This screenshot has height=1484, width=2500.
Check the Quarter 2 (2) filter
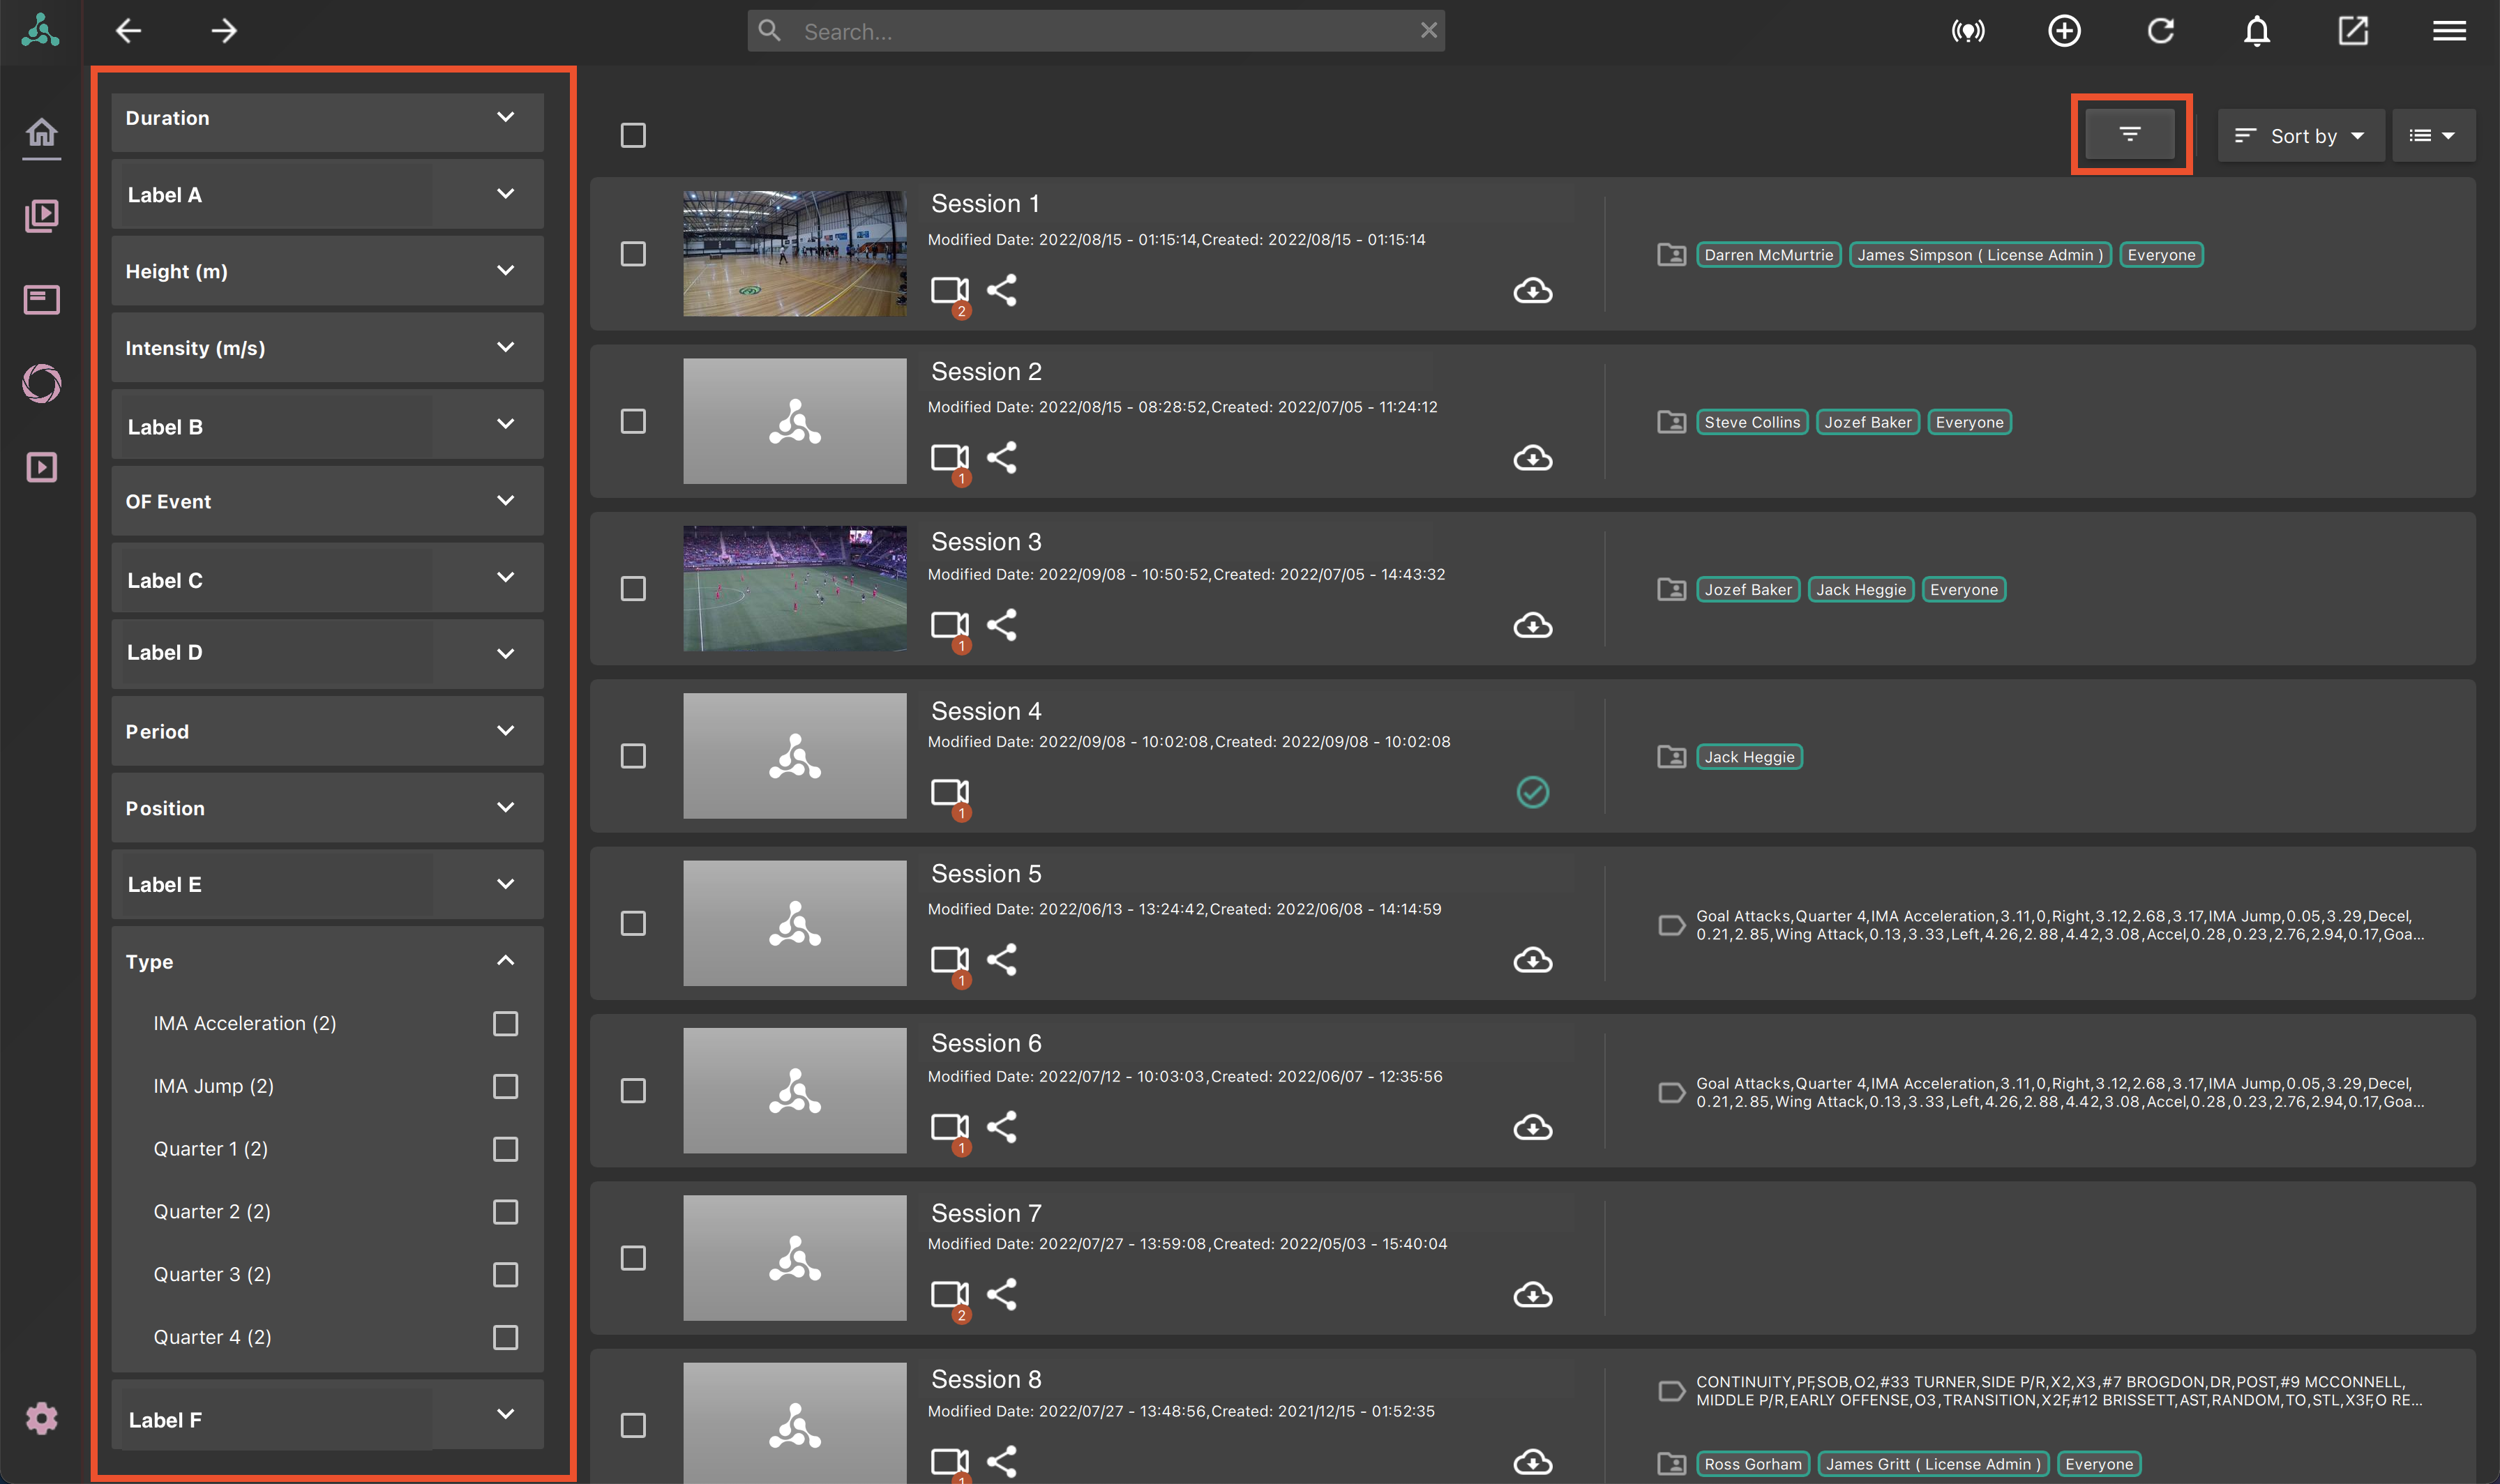[505, 1212]
